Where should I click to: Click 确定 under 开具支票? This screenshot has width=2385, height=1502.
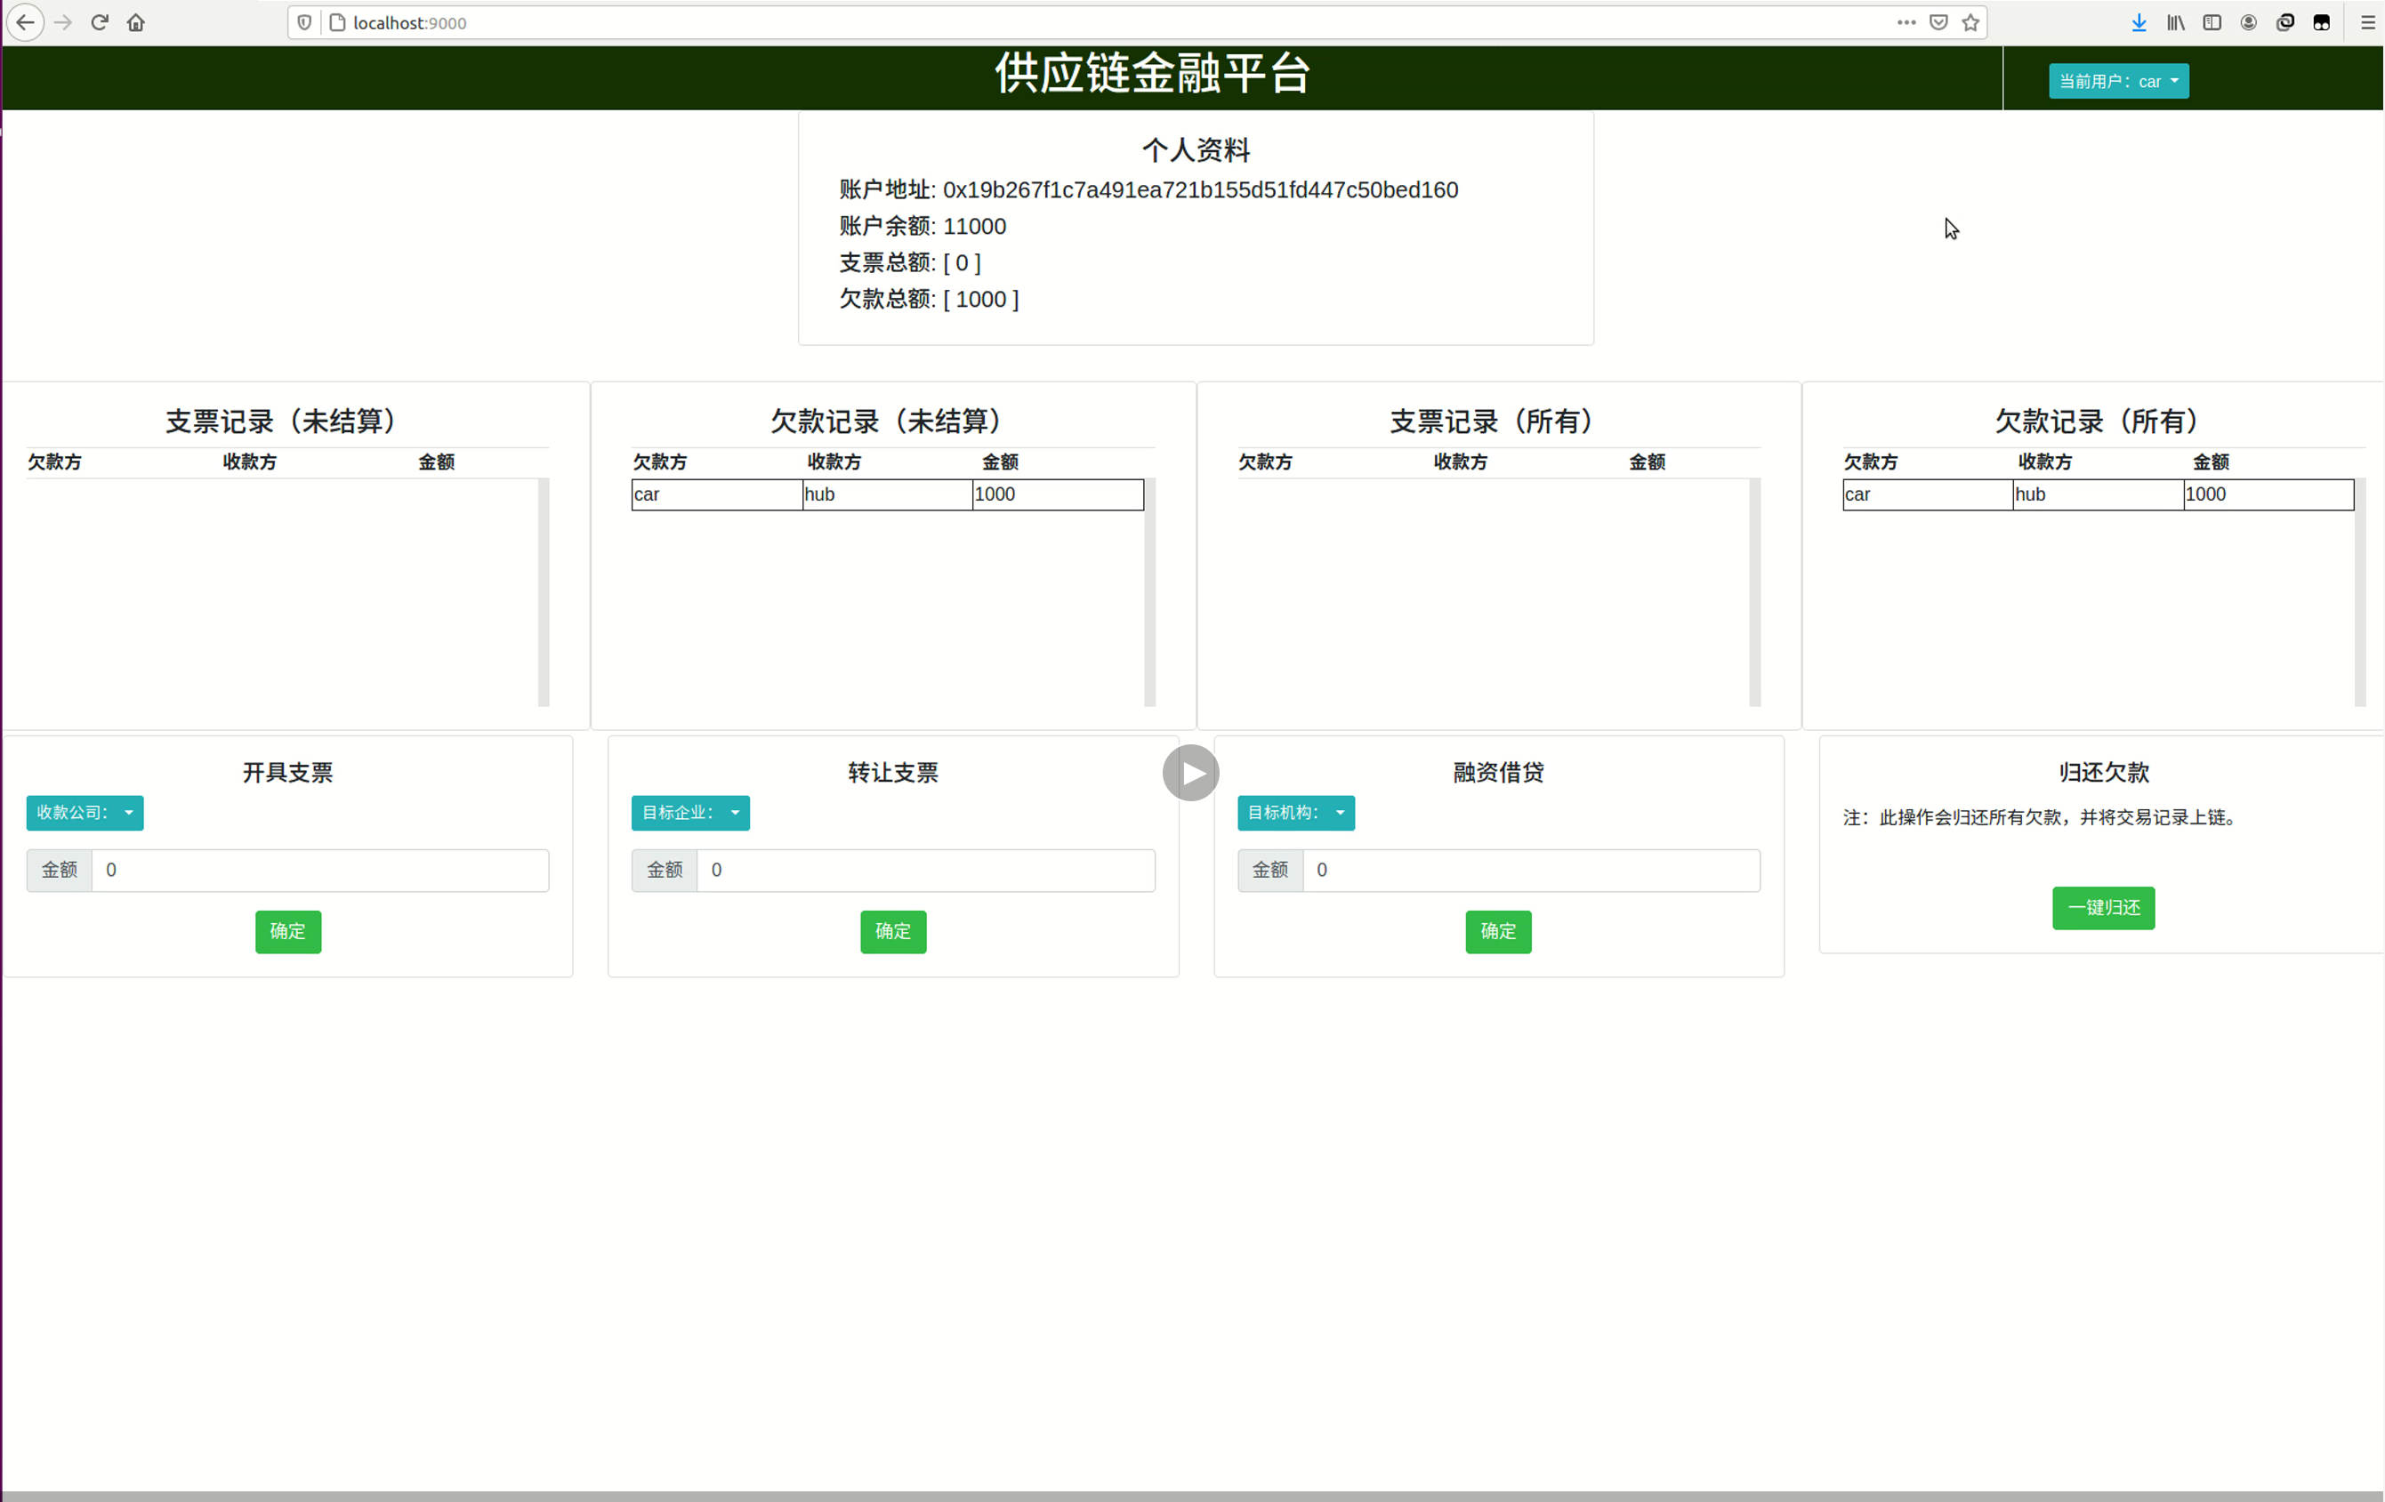pos(287,932)
